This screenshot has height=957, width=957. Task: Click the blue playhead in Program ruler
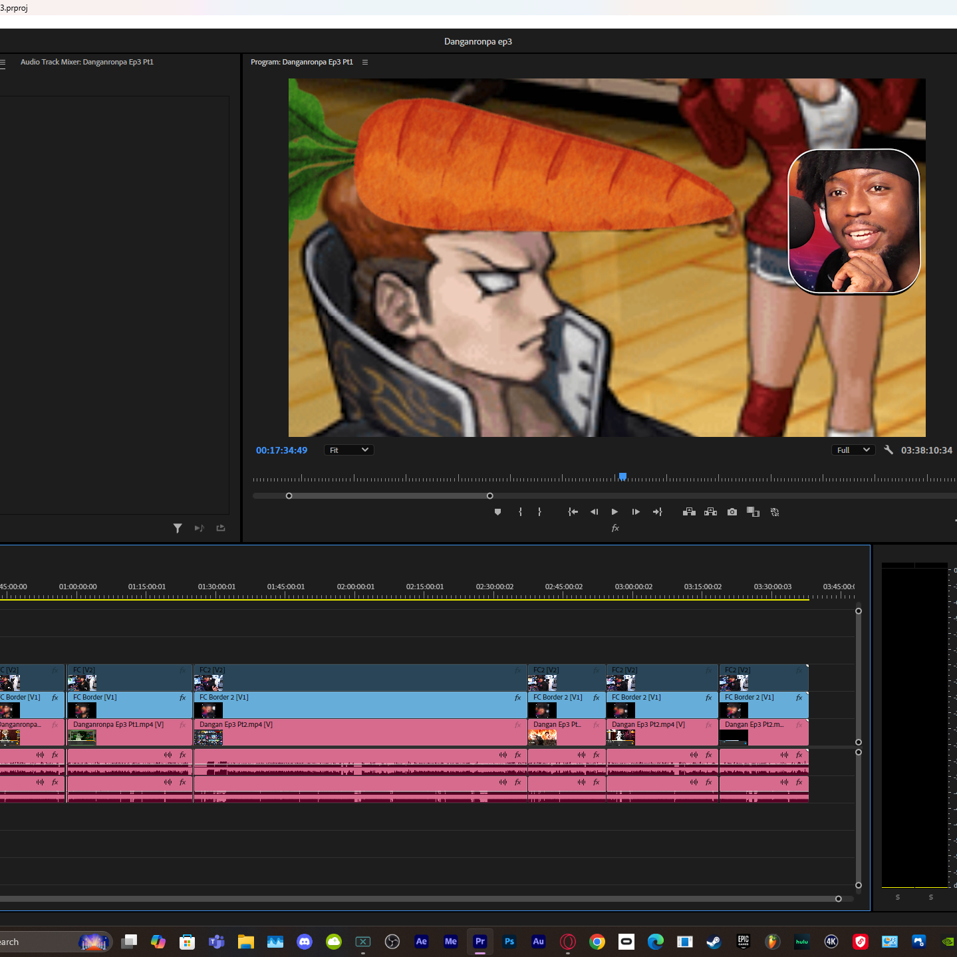click(622, 476)
